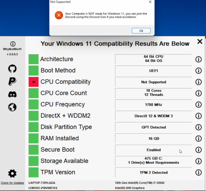This screenshot has width=206, height=191.
Task: Show info for CPU Frequency row
Action: pyautogui.click(x=198, y=104)
